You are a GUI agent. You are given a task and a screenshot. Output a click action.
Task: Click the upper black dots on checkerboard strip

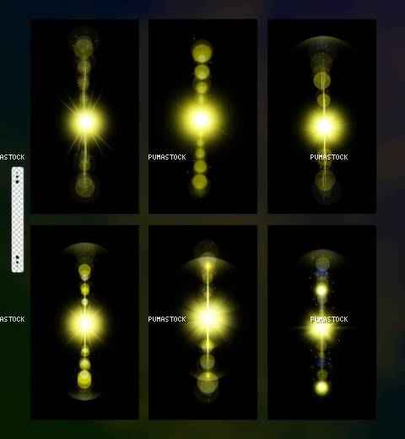17,179
